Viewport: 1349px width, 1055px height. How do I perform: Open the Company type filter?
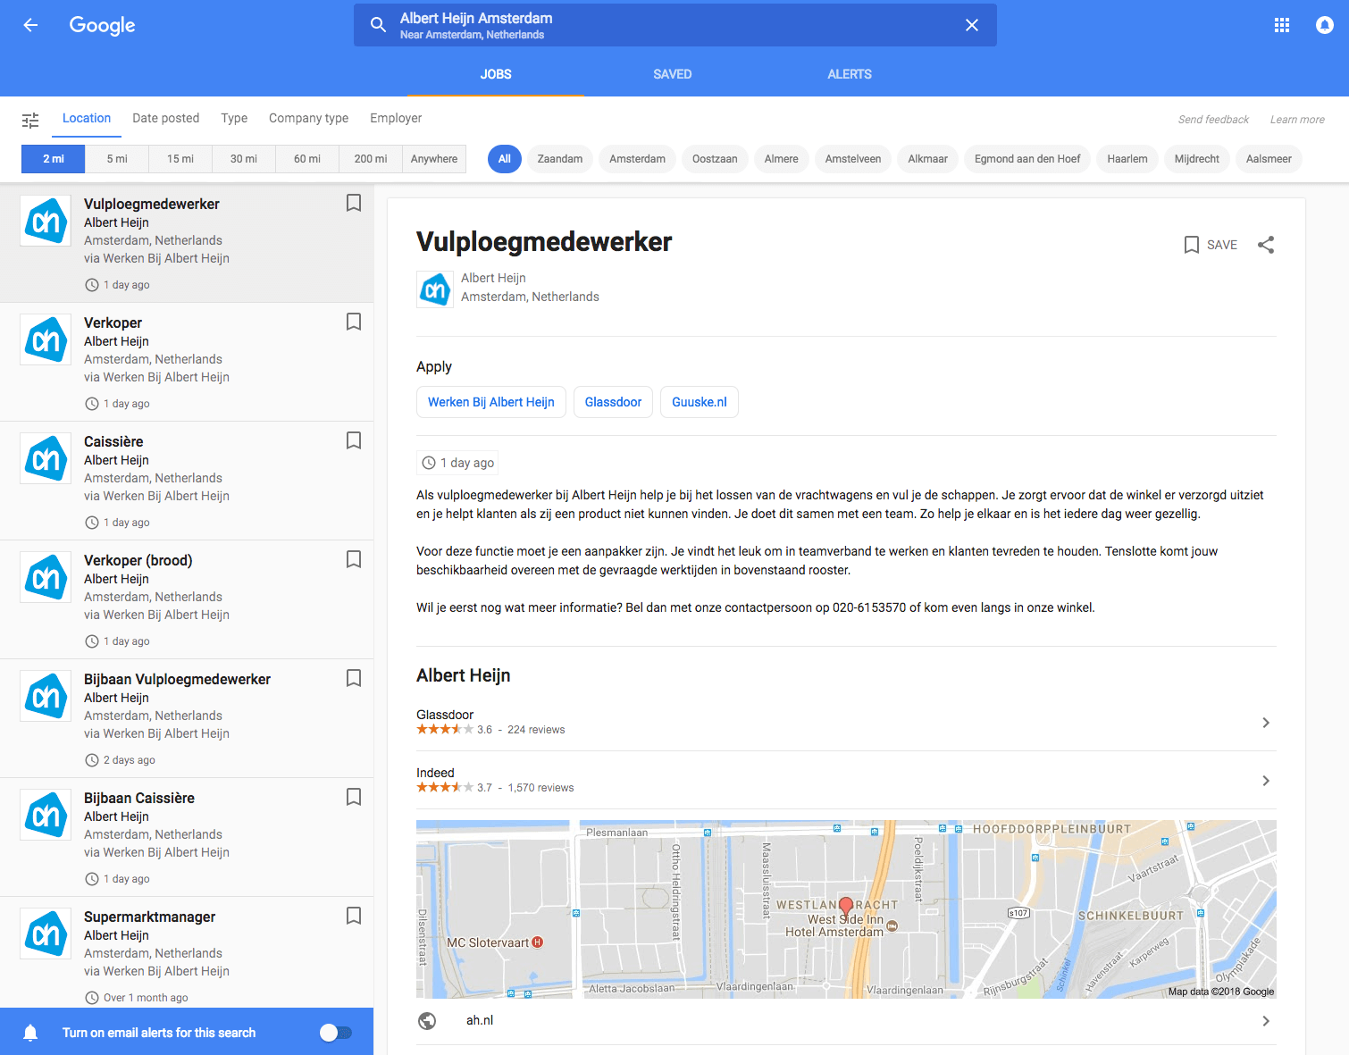[x=309, y=118]
